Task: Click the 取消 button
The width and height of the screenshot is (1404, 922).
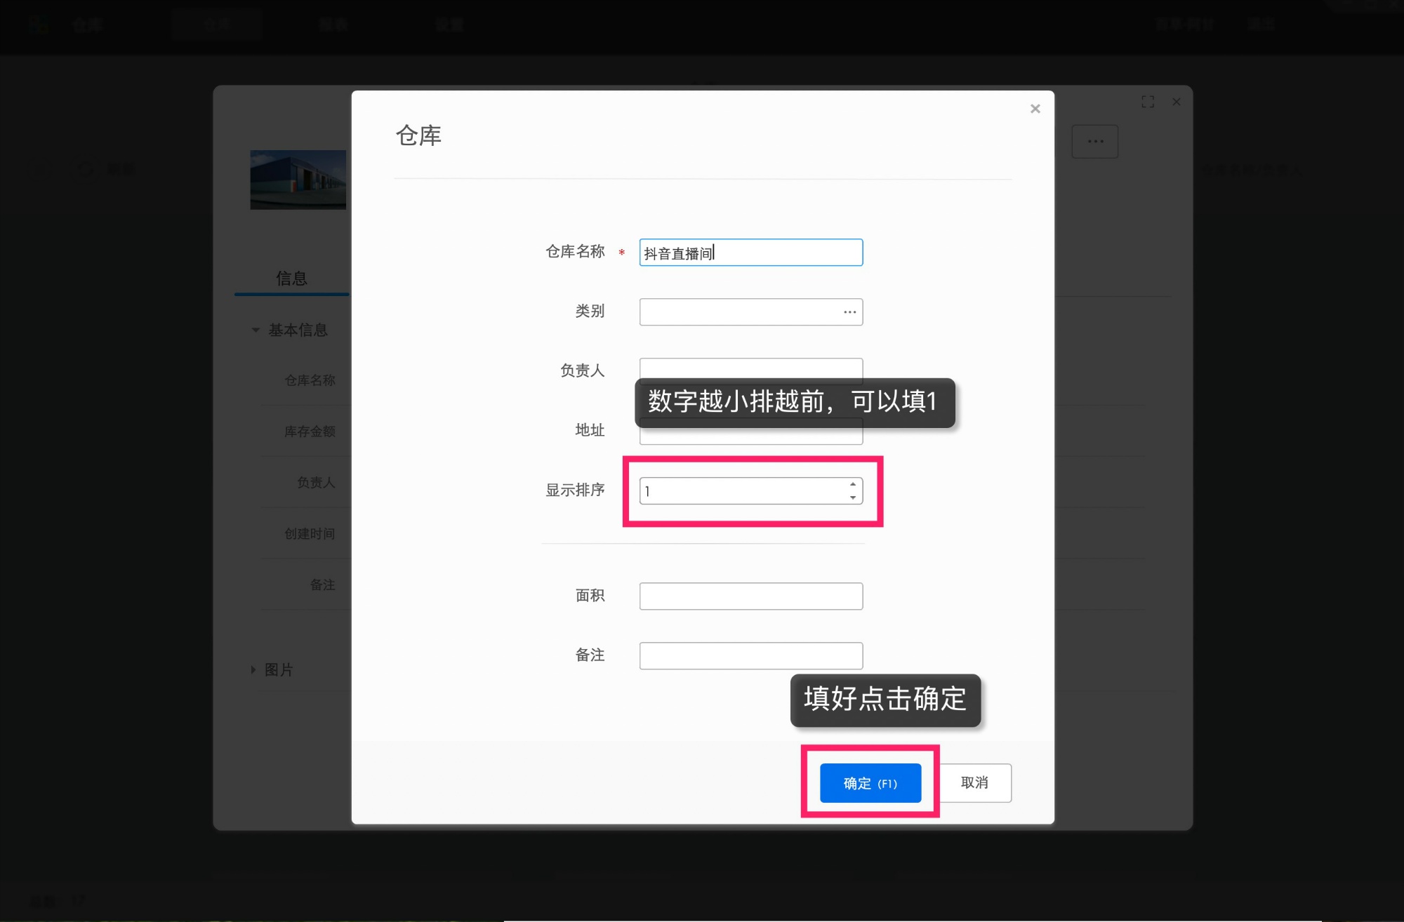Action: tap(975, 782)
